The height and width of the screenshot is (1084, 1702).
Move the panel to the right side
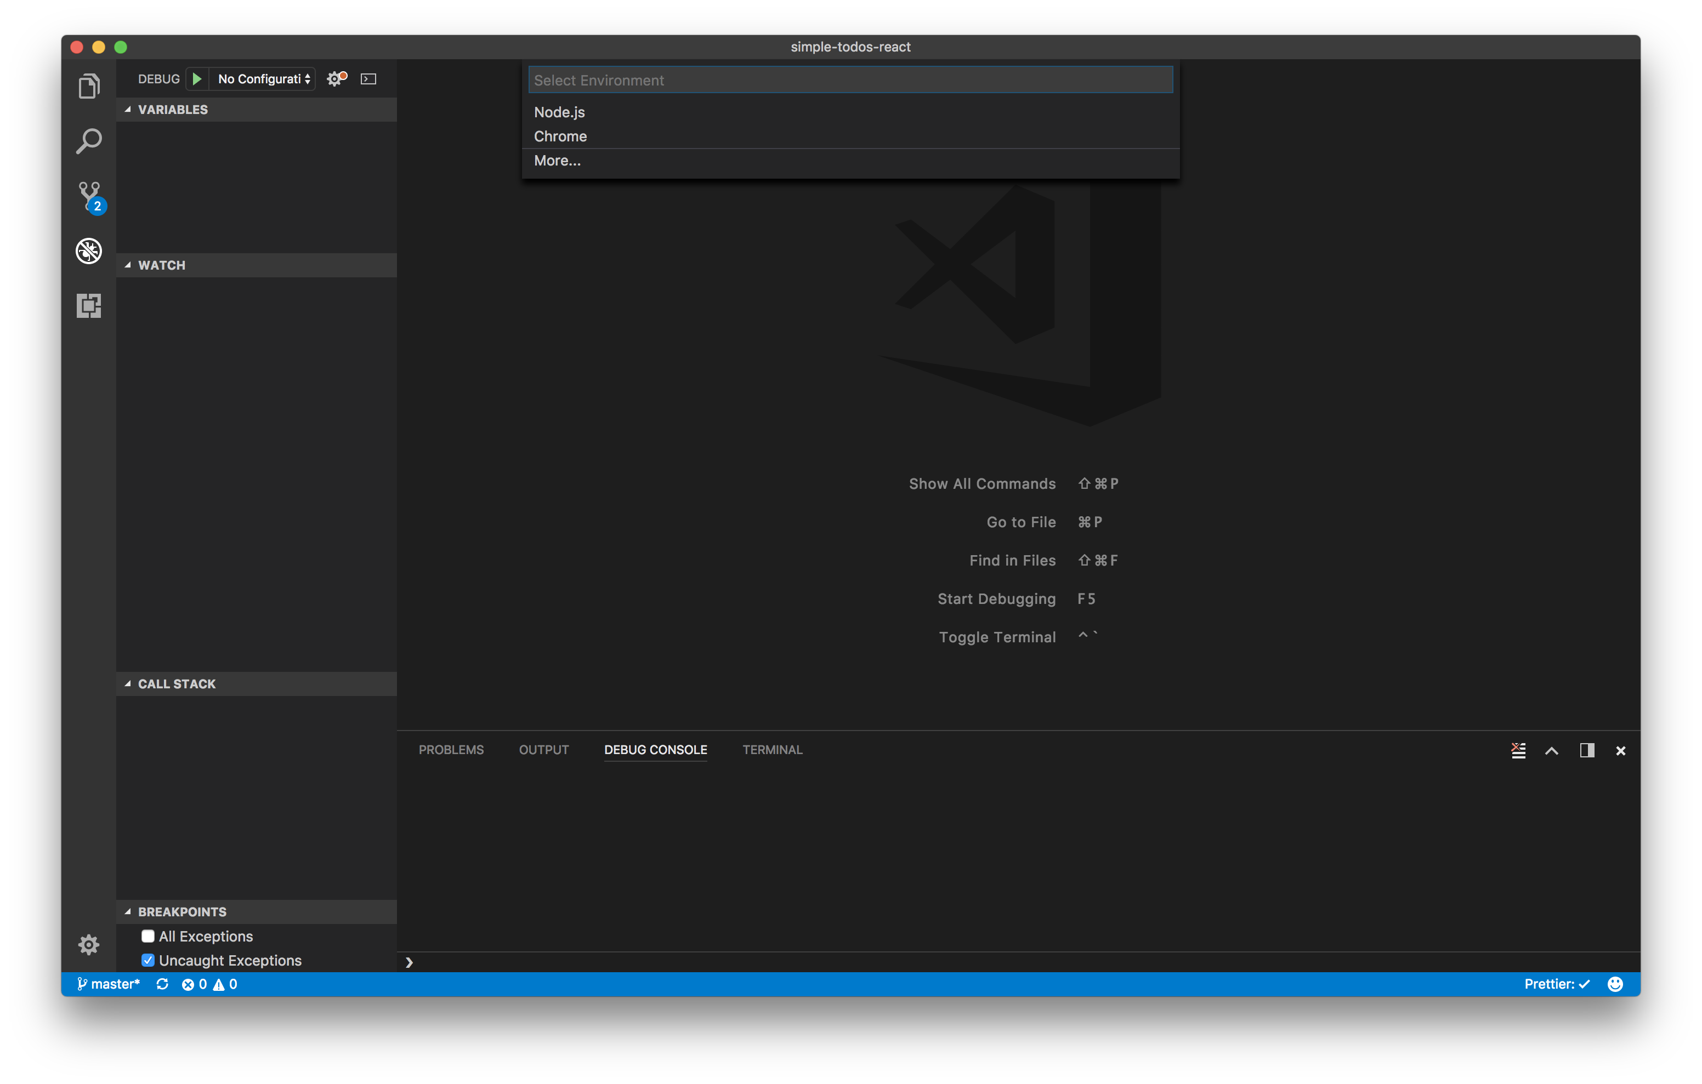(x=1587, y=750)
